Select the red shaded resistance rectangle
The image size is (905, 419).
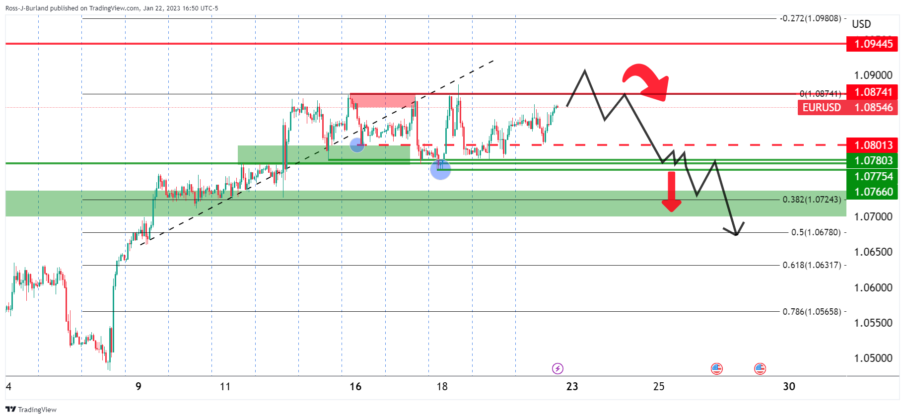pyautogui.click(x=382, y=100)
